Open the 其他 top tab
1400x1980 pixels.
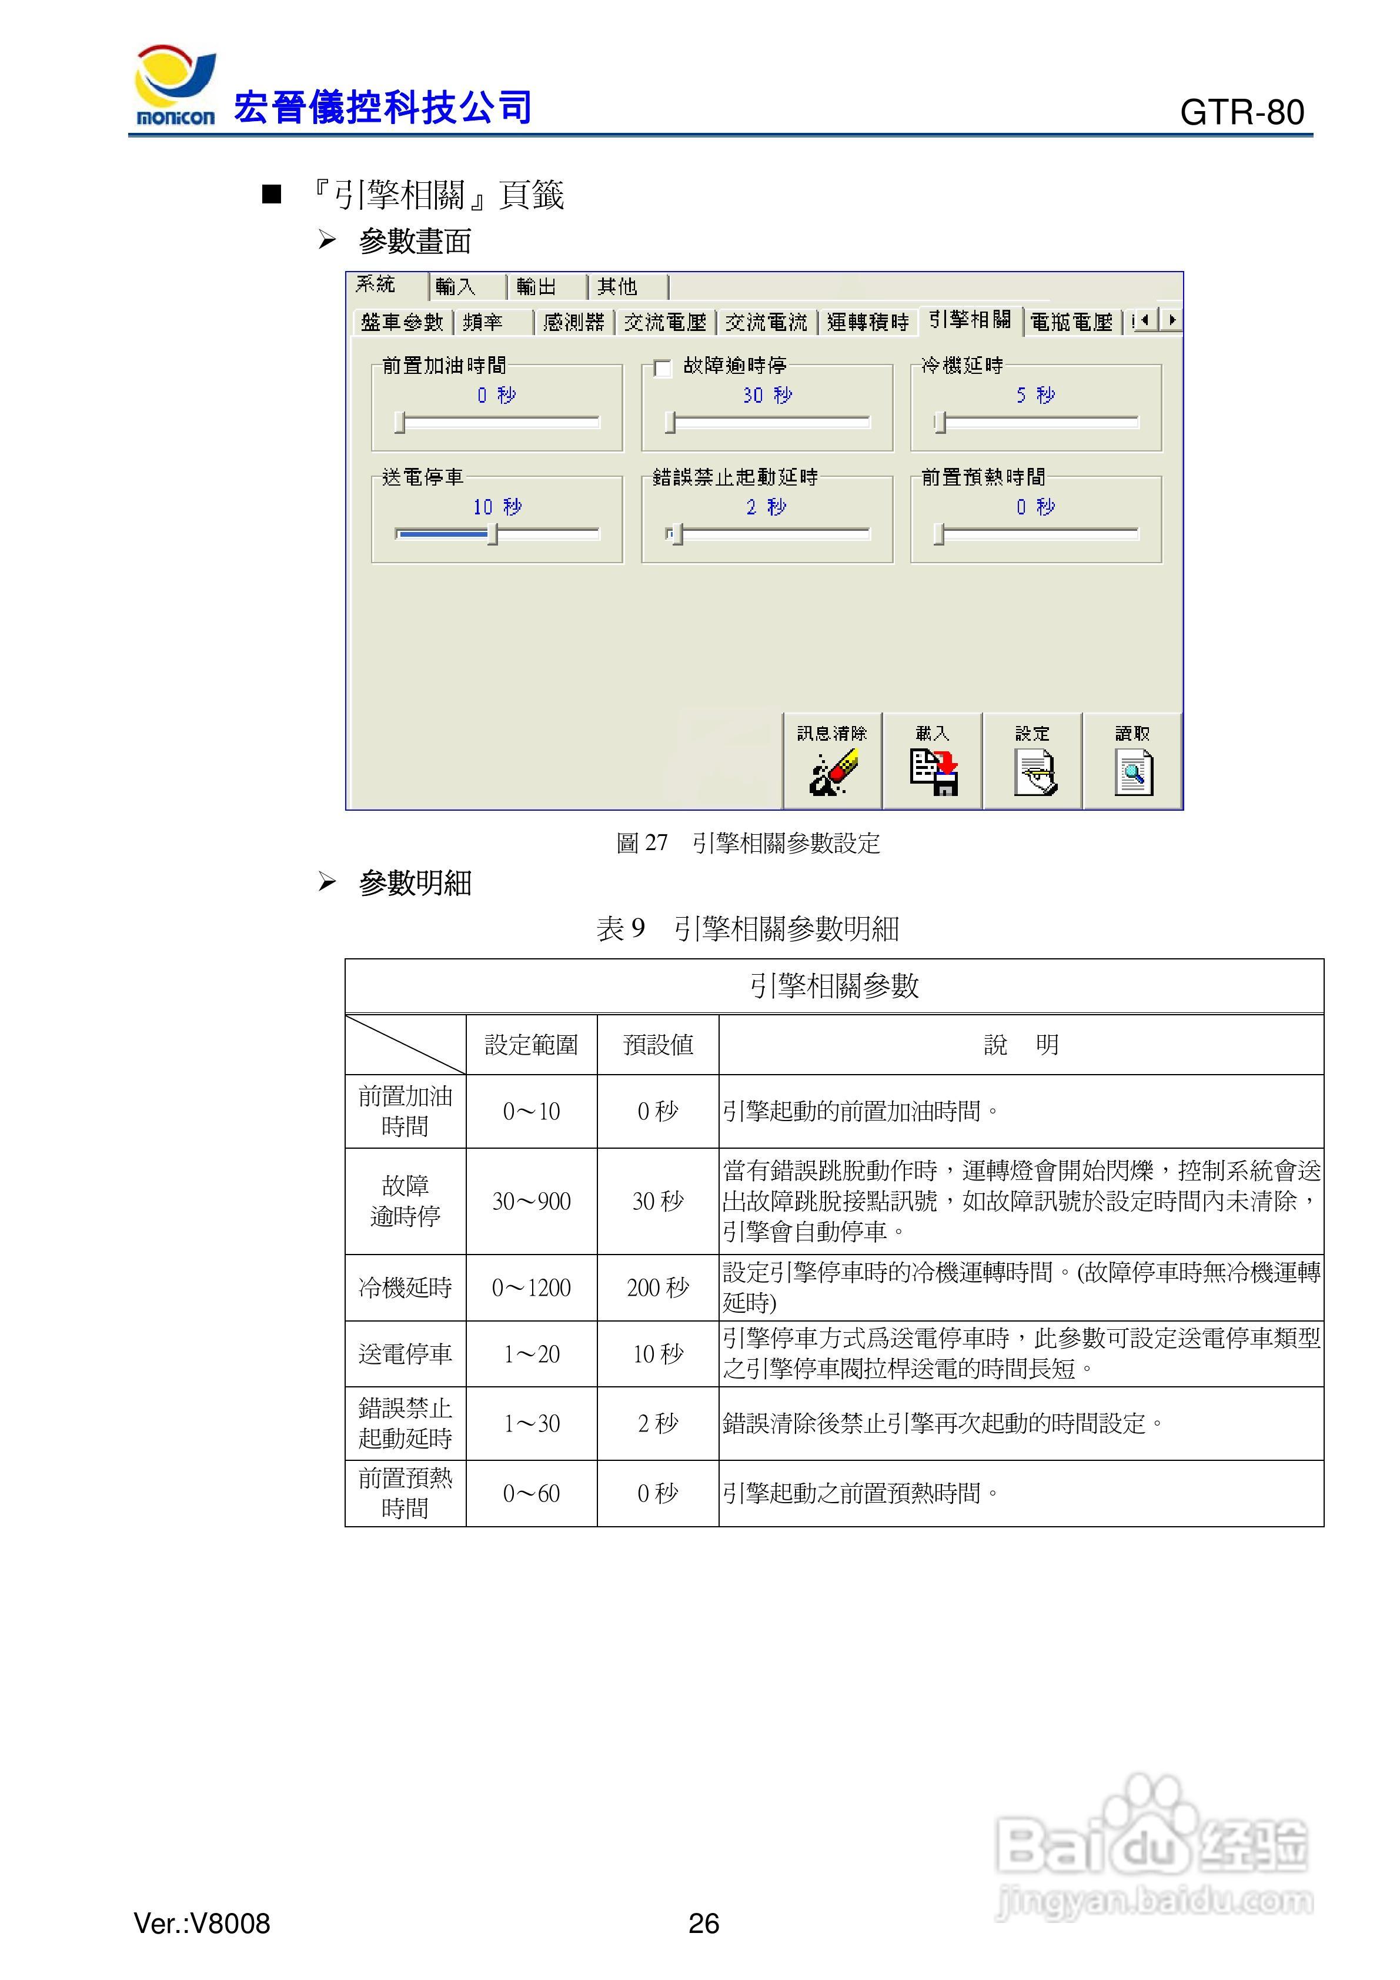tap(617, 286)
